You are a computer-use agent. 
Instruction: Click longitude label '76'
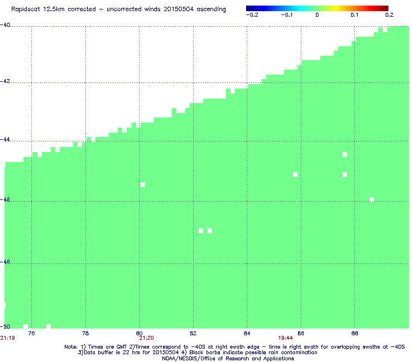point(31,334)
